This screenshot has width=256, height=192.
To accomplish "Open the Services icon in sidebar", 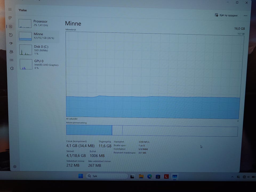I will tap(12, 69).
